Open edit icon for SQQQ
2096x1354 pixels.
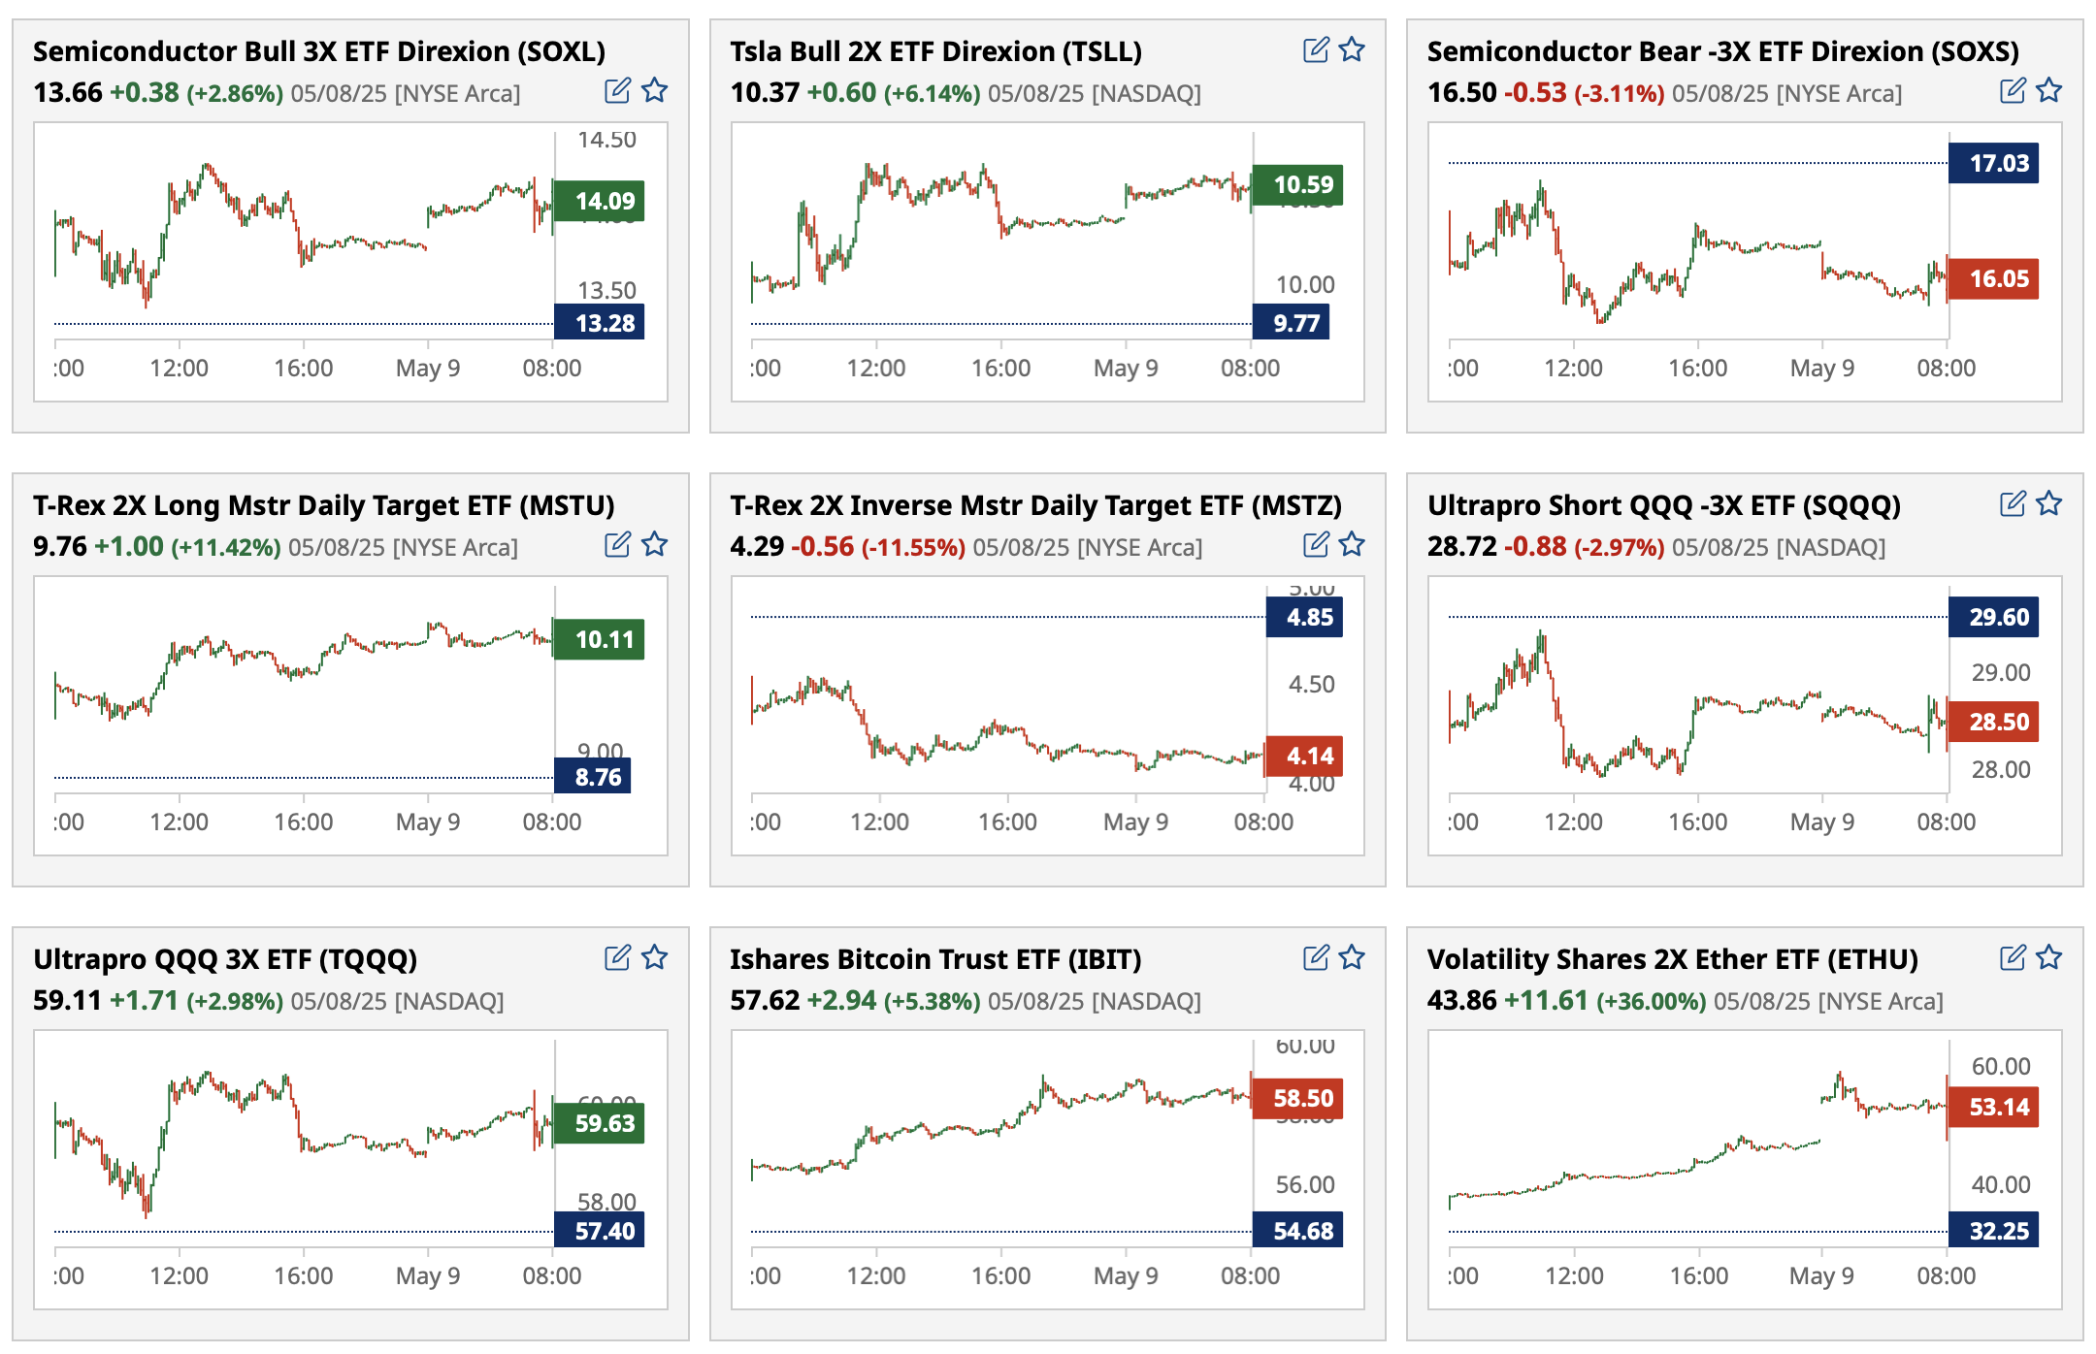[x=2012, y=503]
